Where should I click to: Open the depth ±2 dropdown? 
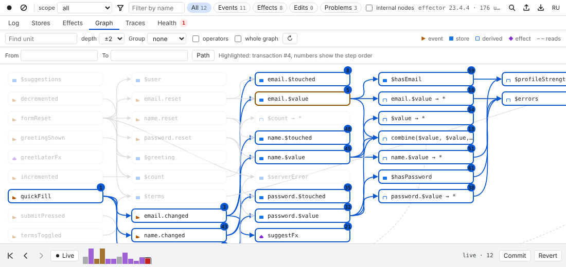coord(112,39)
